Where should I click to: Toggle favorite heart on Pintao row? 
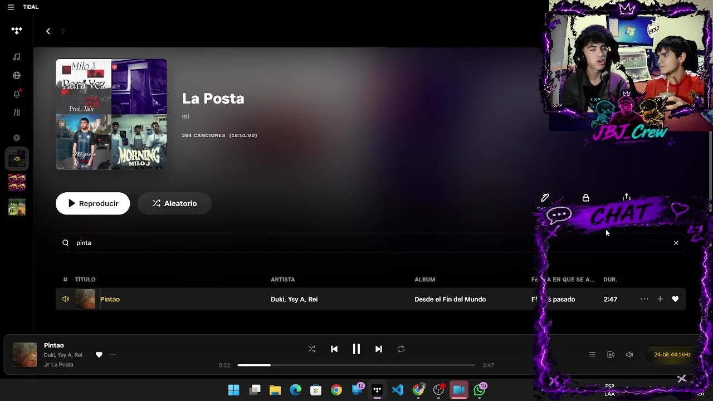(675, 299)
